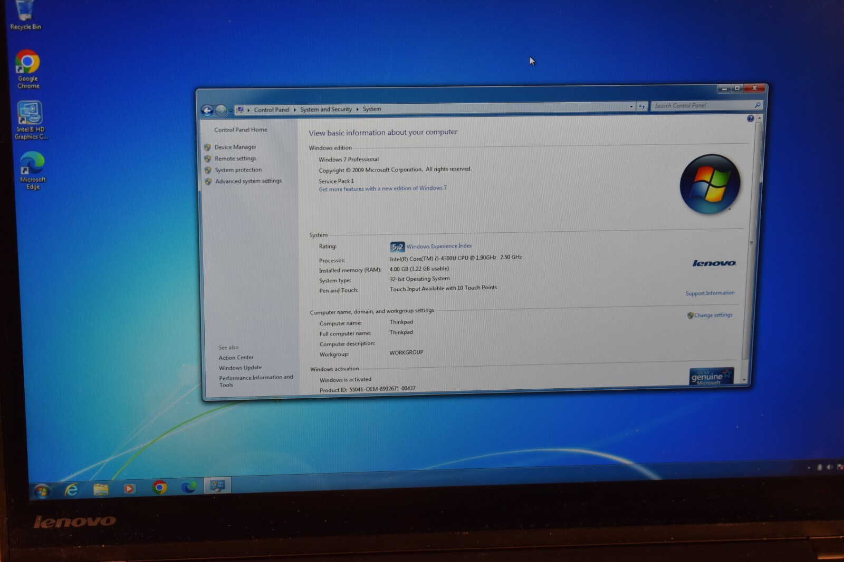Click the refresh button beside address bar
844x562 pixels.
click(642, 106)
